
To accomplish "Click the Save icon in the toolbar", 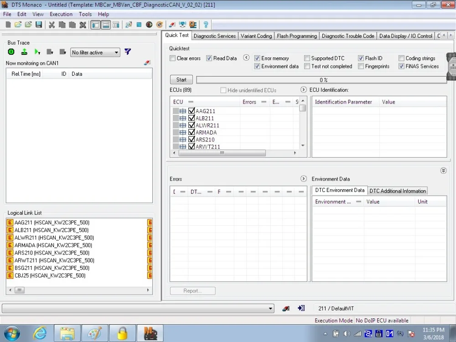I will coord(39,25).
